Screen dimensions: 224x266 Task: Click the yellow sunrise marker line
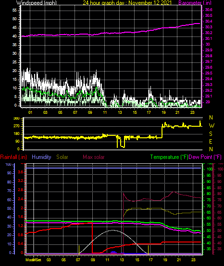click(79, 250)
